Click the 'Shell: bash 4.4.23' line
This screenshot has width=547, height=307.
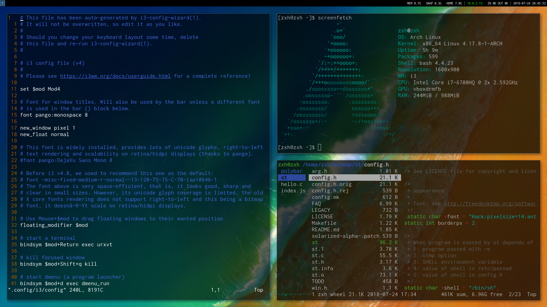point(426,63)
